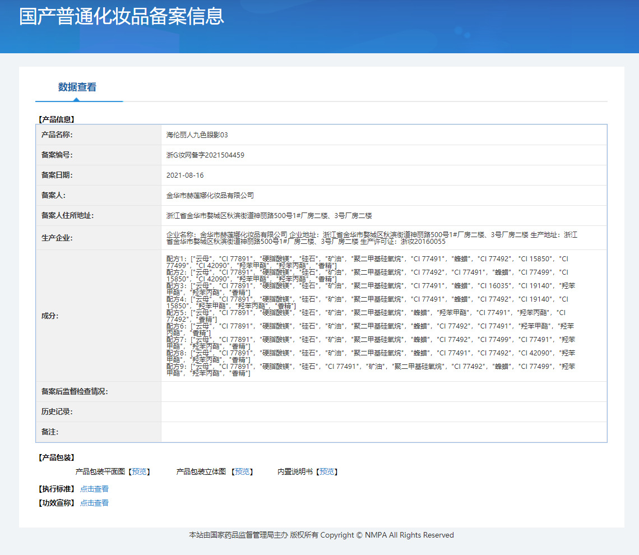Click the 成分 row label

click(50, 316)
